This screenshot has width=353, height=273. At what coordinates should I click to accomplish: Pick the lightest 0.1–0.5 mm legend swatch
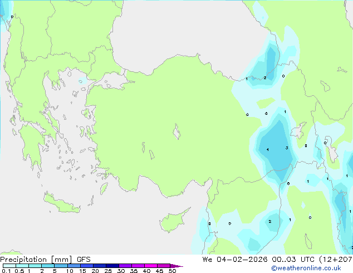[x=9, y=266]
